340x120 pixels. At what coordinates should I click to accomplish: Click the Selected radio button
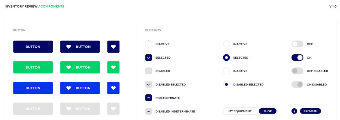[x=226, y=58]
